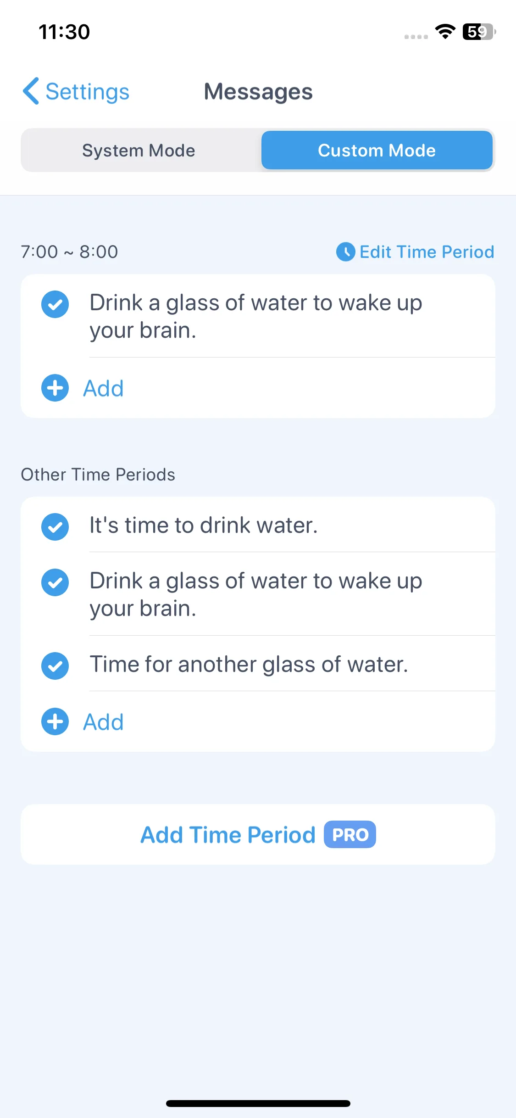Toggle the "It's time to drink water" checkmark

coord(55,527)
